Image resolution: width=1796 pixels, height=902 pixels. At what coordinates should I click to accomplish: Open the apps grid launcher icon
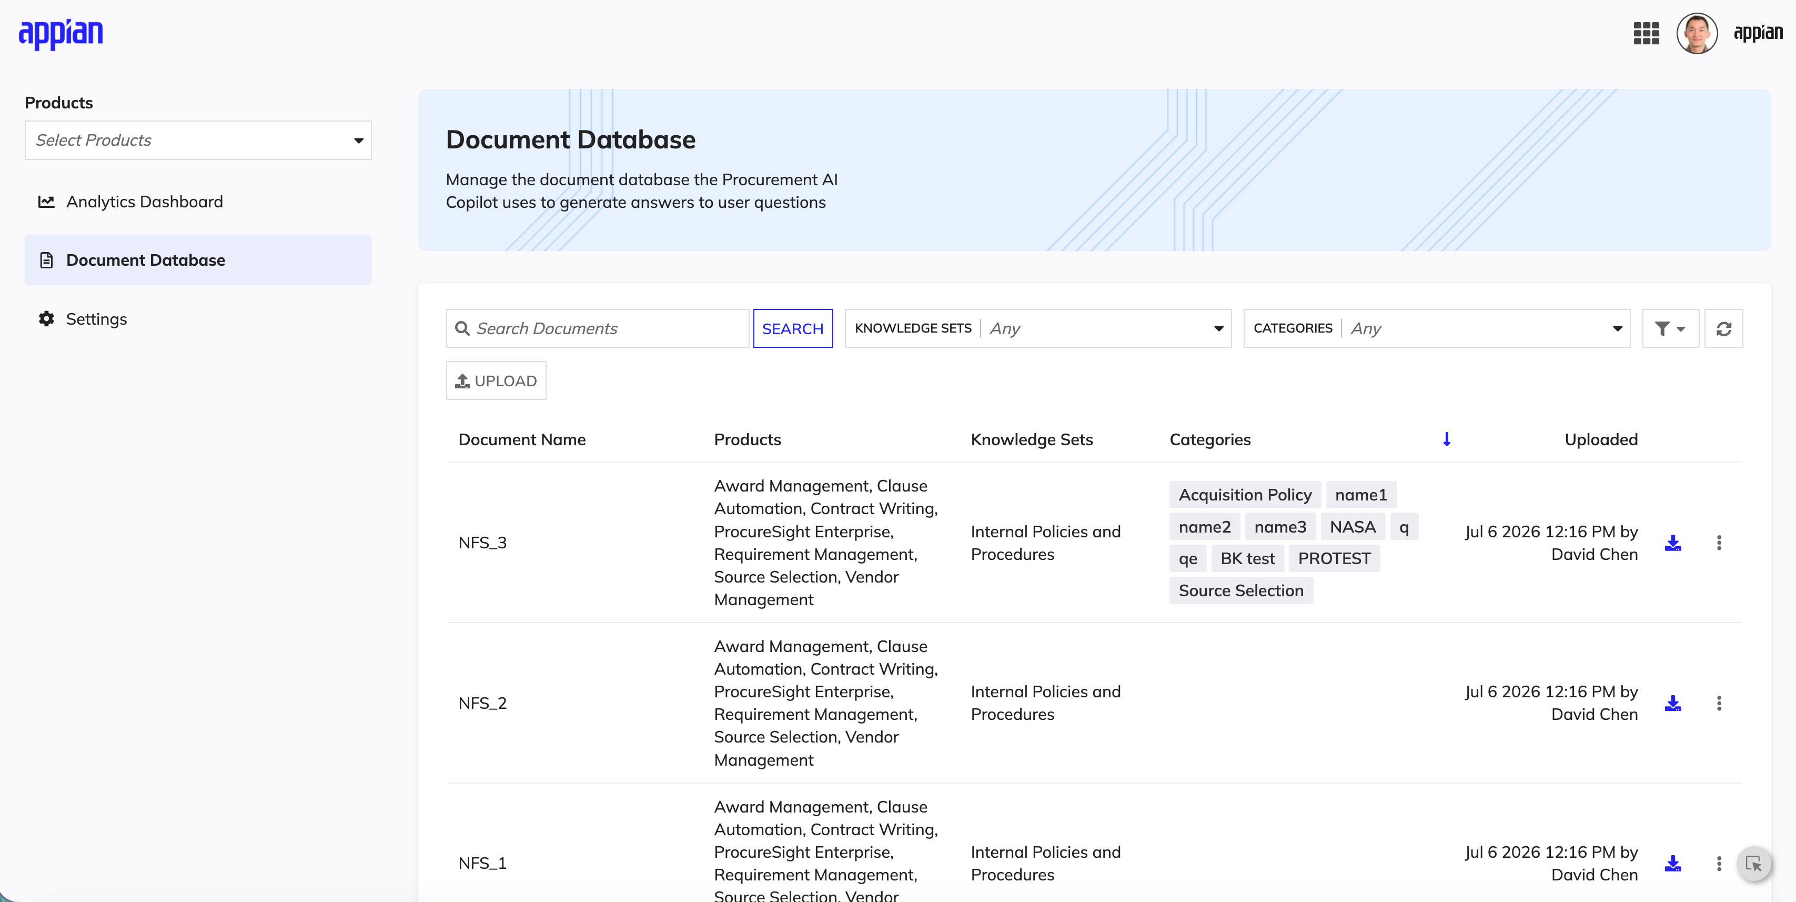coord(1646,33)
